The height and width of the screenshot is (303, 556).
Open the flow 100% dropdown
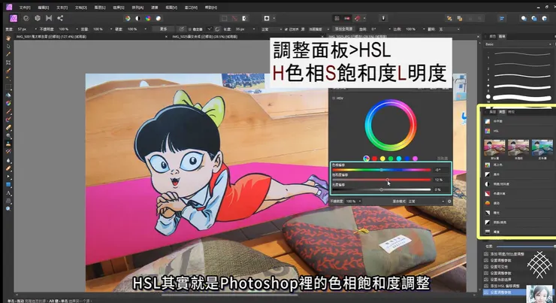point(111,29)
